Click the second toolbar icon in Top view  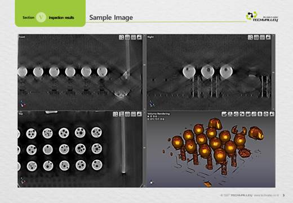(x=121, y=114)
